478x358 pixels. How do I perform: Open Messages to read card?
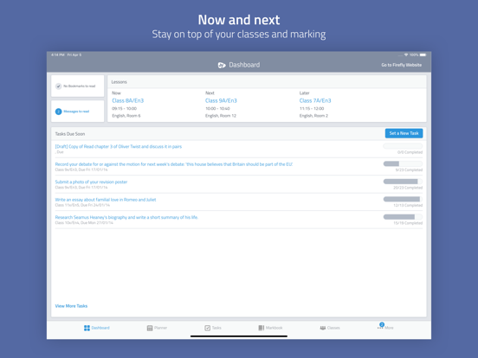(x=77, y=112)
